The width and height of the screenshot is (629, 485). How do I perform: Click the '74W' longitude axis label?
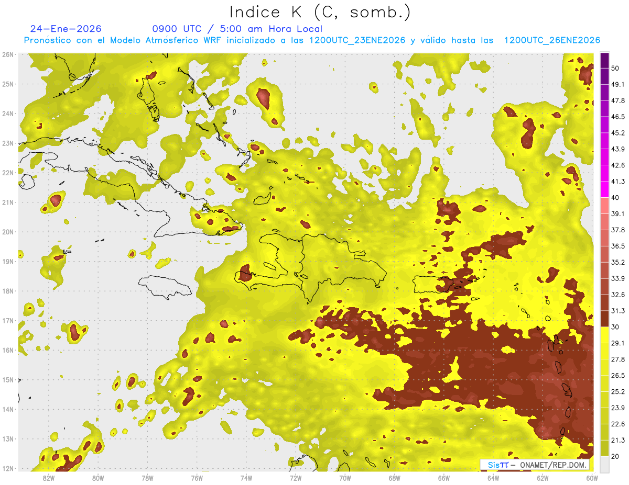(x=246, y=478)
